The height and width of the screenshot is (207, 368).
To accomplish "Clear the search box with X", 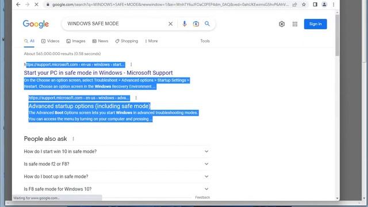I will pos(171,24).
